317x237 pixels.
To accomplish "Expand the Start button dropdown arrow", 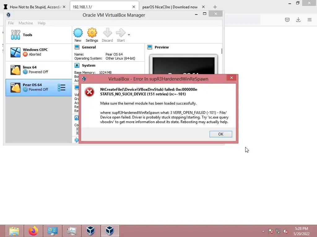I will [x=129, y=35].
